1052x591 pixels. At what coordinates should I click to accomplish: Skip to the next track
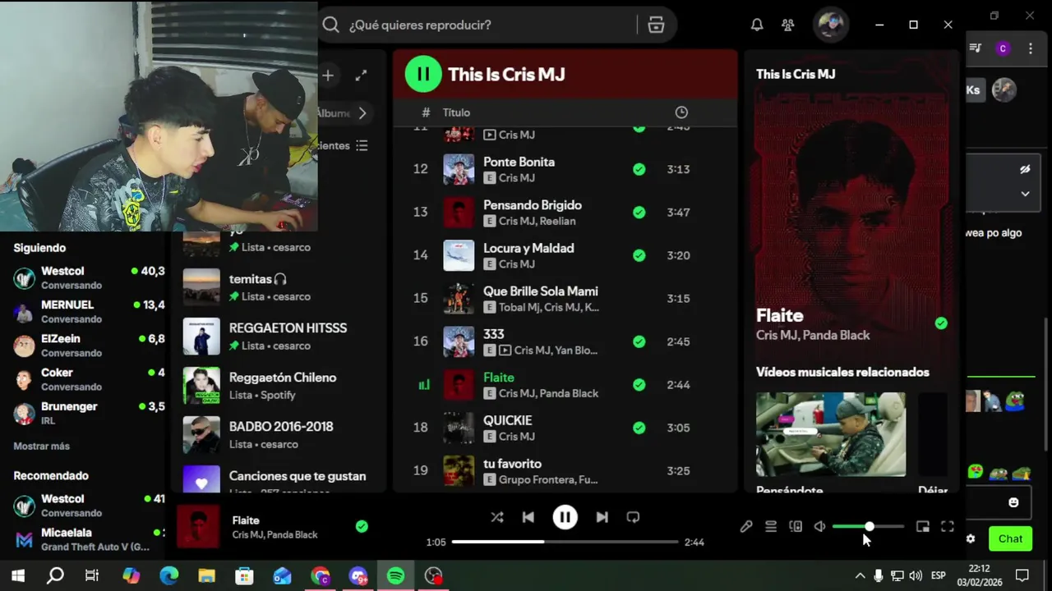pos(602,517)
